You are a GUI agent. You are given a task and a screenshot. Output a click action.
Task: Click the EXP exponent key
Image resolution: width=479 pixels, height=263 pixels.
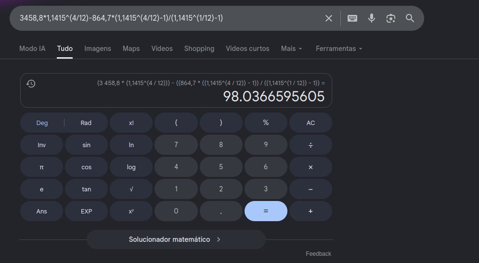87,211
